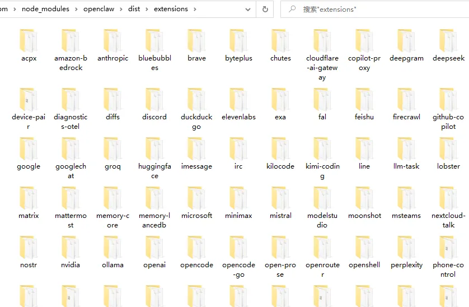Select the byteplus folder icon
469x307 pixels.
(238, 40)
